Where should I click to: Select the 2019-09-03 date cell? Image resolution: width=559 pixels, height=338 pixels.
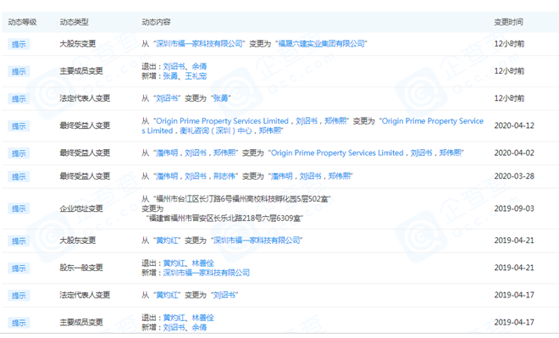point(514,208)
